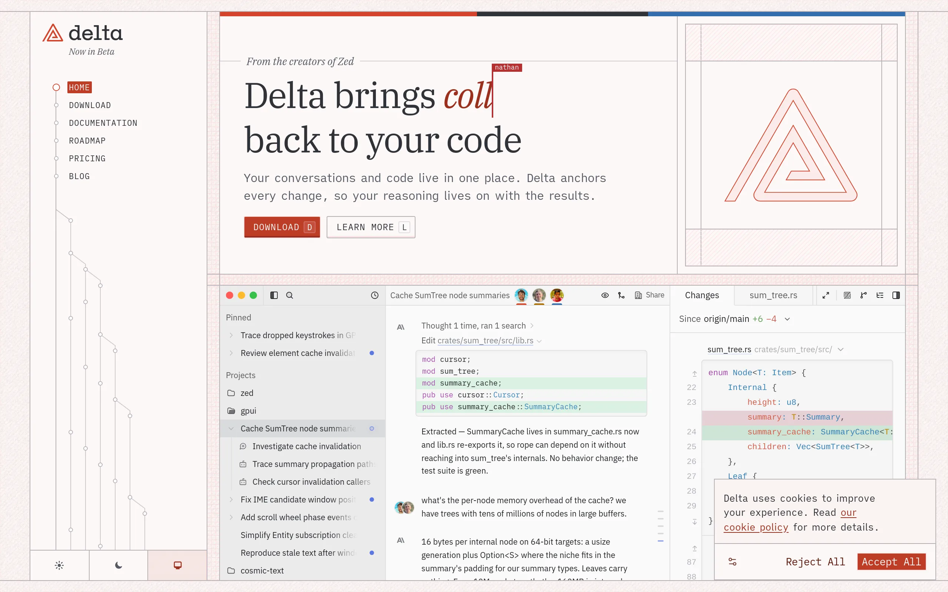Screen dimensions: 948x592
Task: Click the tree outline icon in the Changes toolbar
Action: coord(880,295)
